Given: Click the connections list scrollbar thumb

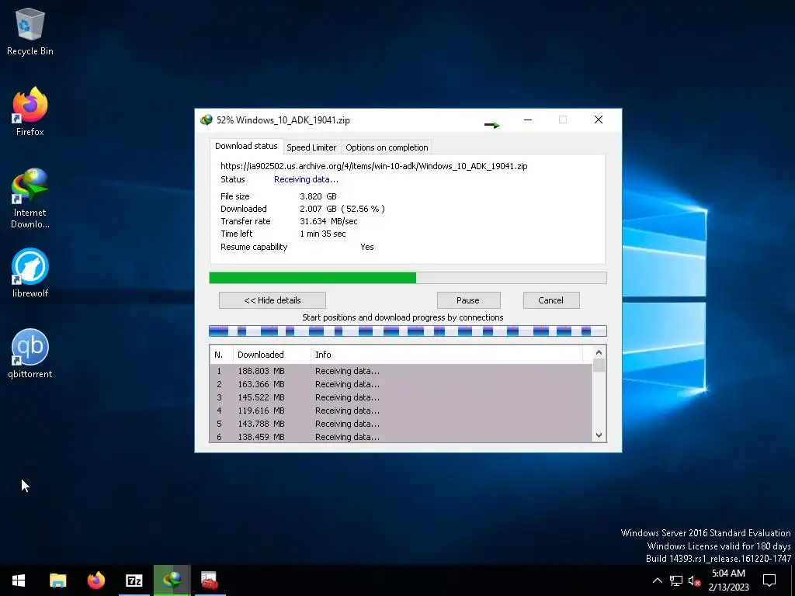Looking at the screenshot, I should (x=599, y=366).
